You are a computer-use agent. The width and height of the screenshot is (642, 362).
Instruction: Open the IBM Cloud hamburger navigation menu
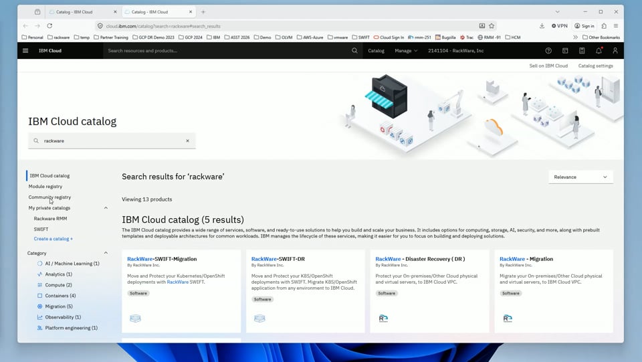point(25,51)
